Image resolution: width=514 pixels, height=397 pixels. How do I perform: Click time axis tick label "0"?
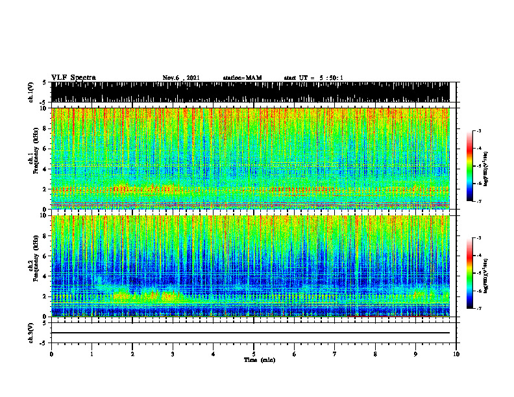pyautogui.click(x=51, y=354)
